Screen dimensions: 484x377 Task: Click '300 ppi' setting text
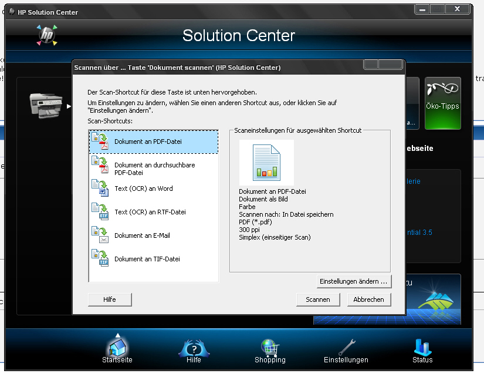249,230
